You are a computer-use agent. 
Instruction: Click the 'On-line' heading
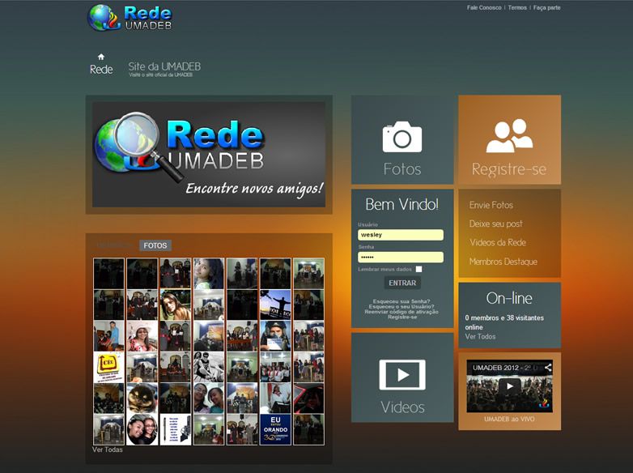click(x=509, y=299)
